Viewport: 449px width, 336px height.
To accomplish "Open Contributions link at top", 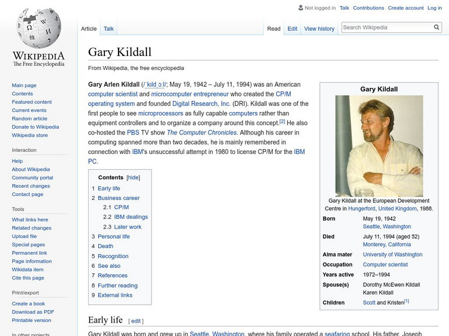I will click(x=368, y=8).
